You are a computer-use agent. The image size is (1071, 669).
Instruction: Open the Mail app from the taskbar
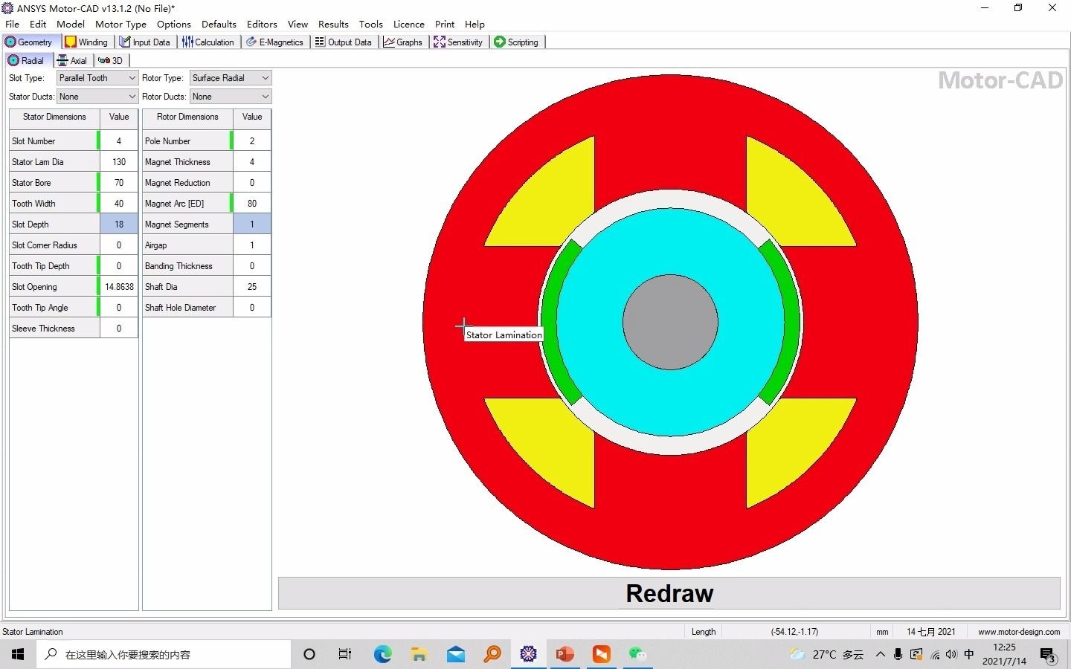click(x=456, y=654)
